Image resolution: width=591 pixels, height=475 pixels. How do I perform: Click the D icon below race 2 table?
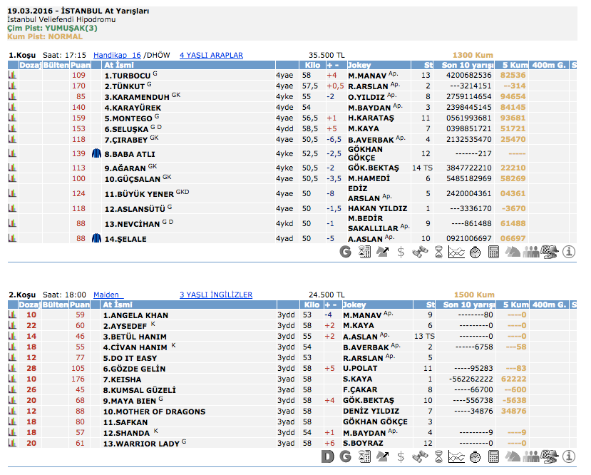click(328, 456)
